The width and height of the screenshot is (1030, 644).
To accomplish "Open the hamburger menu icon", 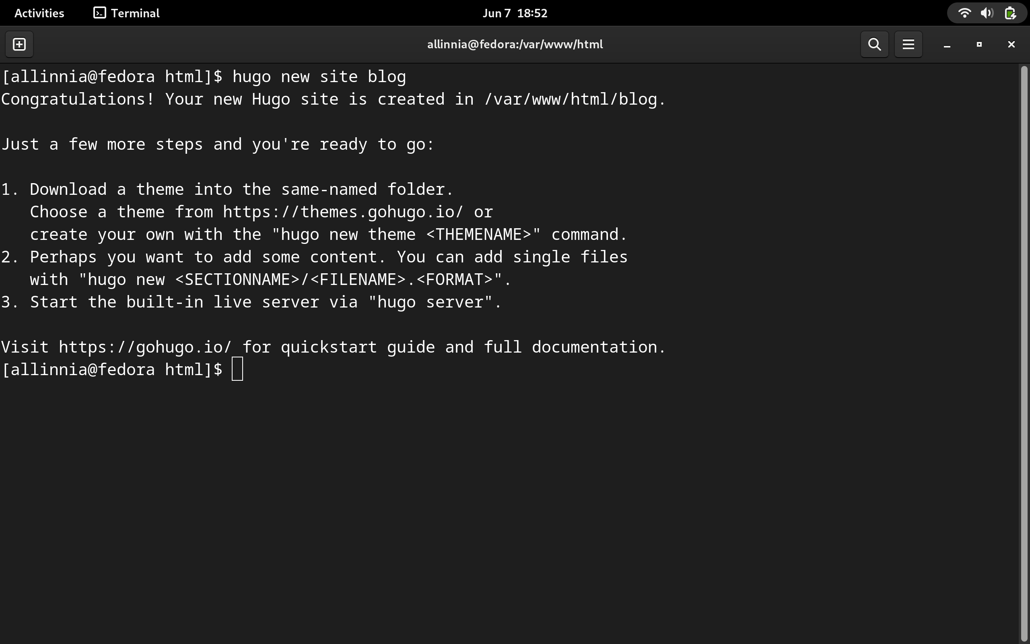I will (x=908, y=44).
